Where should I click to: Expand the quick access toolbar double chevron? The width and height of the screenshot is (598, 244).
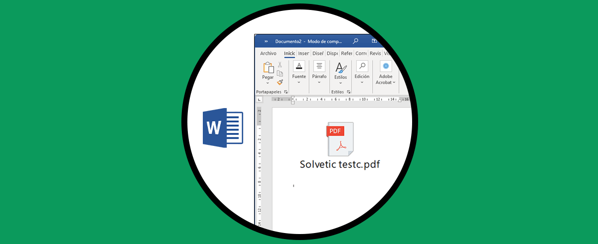pyautogui.click(x=266, y=41)
